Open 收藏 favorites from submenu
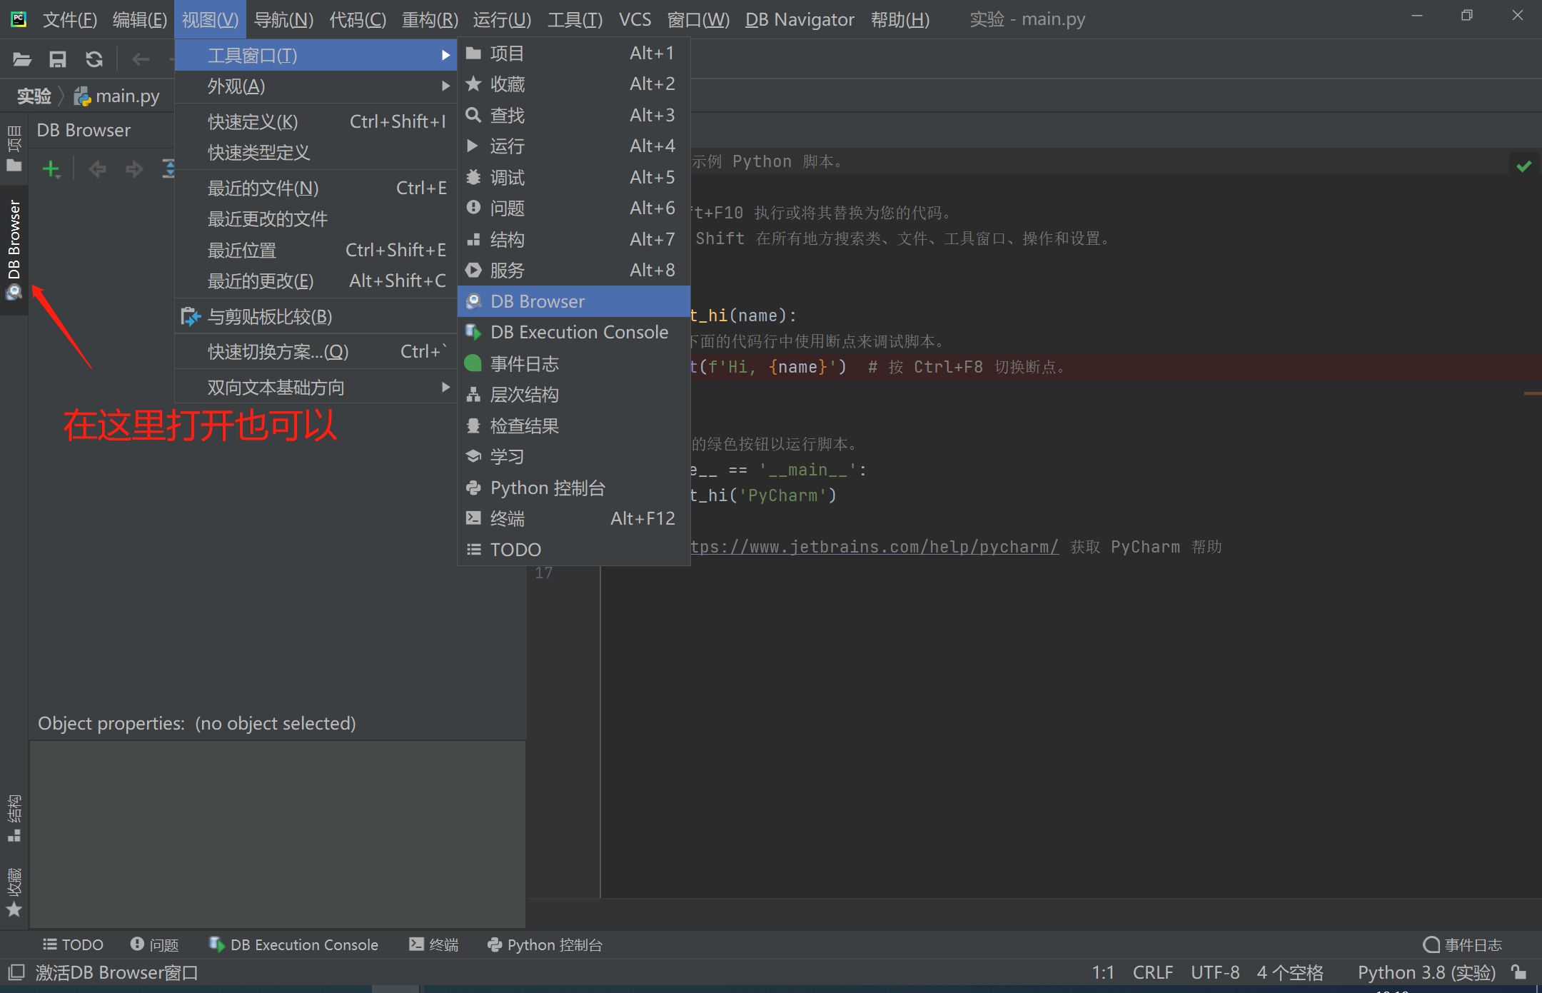Screen dimensions: 1542x993 pyautogui.click(x=573, y=84)
